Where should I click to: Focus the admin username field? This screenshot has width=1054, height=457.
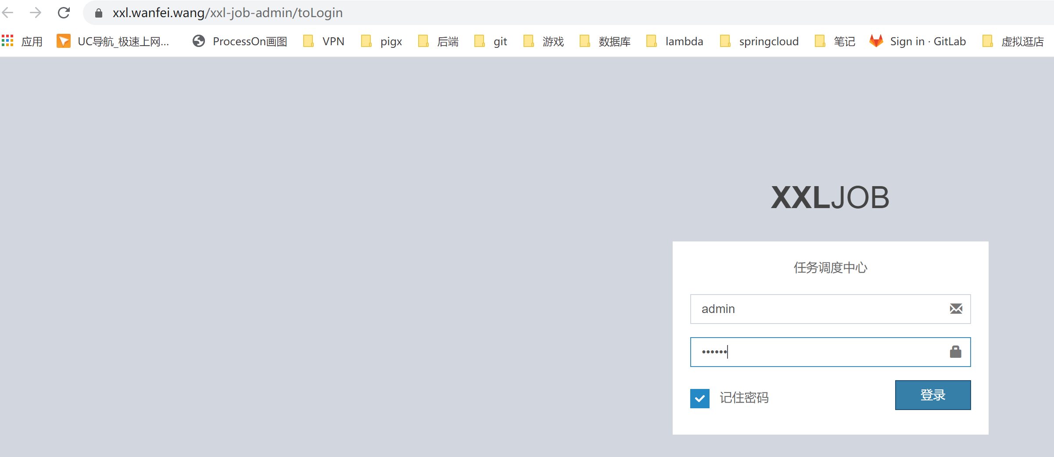(x=830, y=309)
